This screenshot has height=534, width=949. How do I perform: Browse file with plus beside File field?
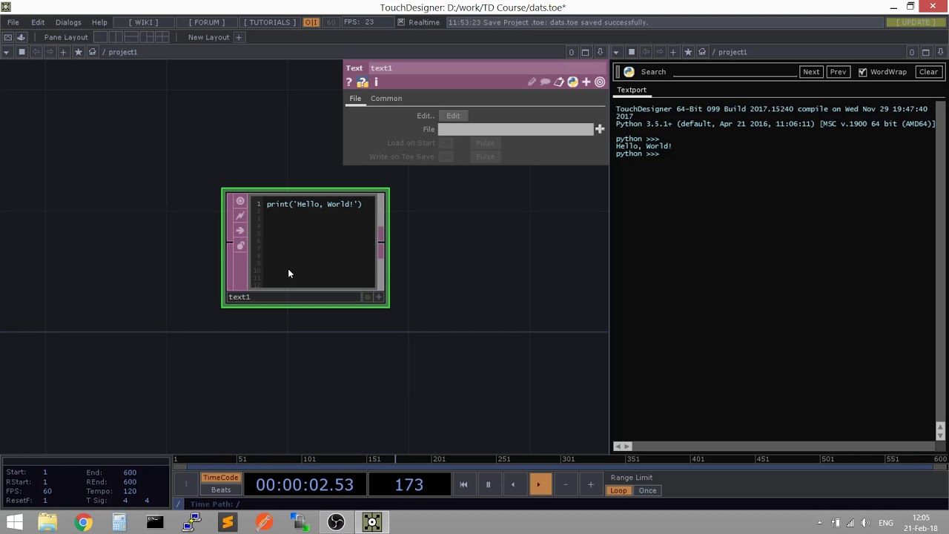point(600,129)
